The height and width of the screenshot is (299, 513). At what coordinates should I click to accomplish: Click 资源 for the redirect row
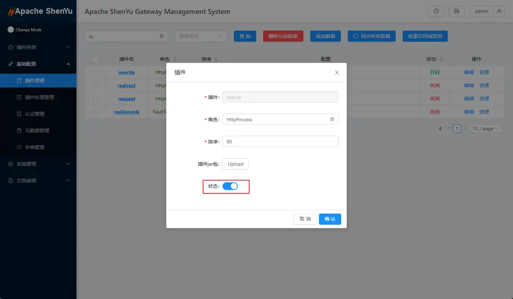click(484, 85)
